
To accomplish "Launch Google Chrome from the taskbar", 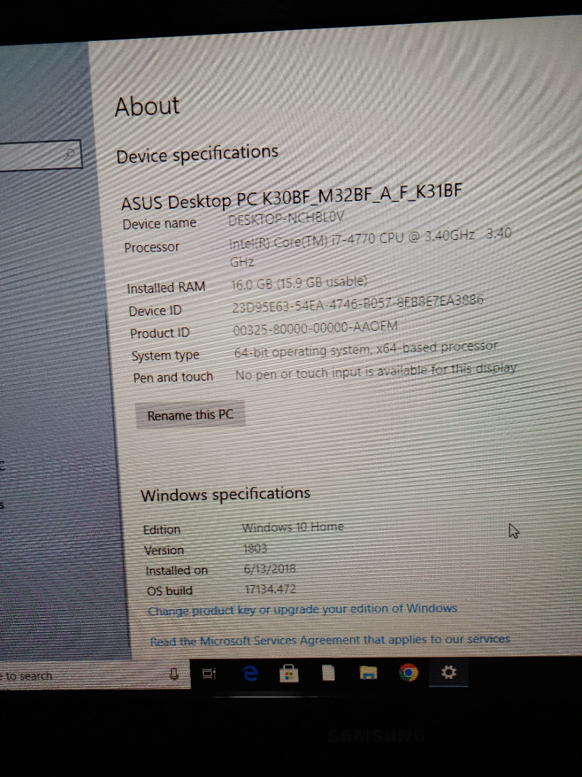I will (x=408, y=672).
